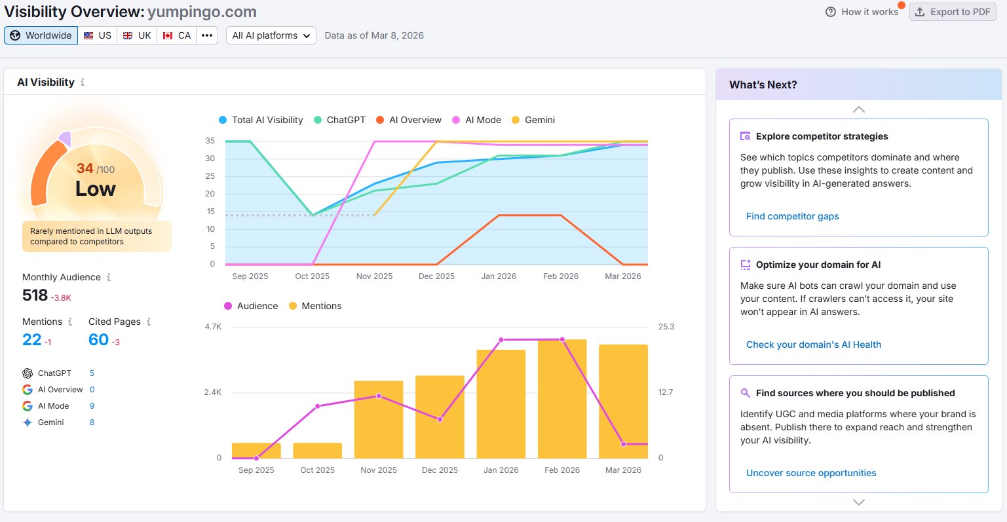The width and height of the screenshot is (1007, 522).
Task: Toggle the AI Overview legend series
Action: point(409,120)
